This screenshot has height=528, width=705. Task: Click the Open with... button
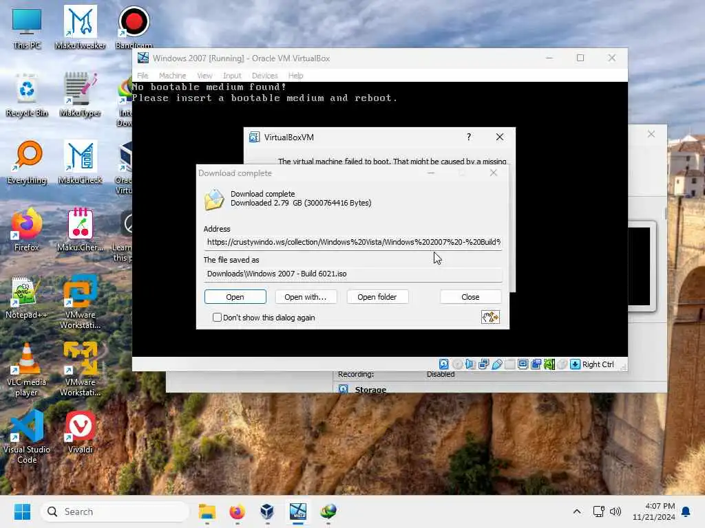tap(305, 297)
